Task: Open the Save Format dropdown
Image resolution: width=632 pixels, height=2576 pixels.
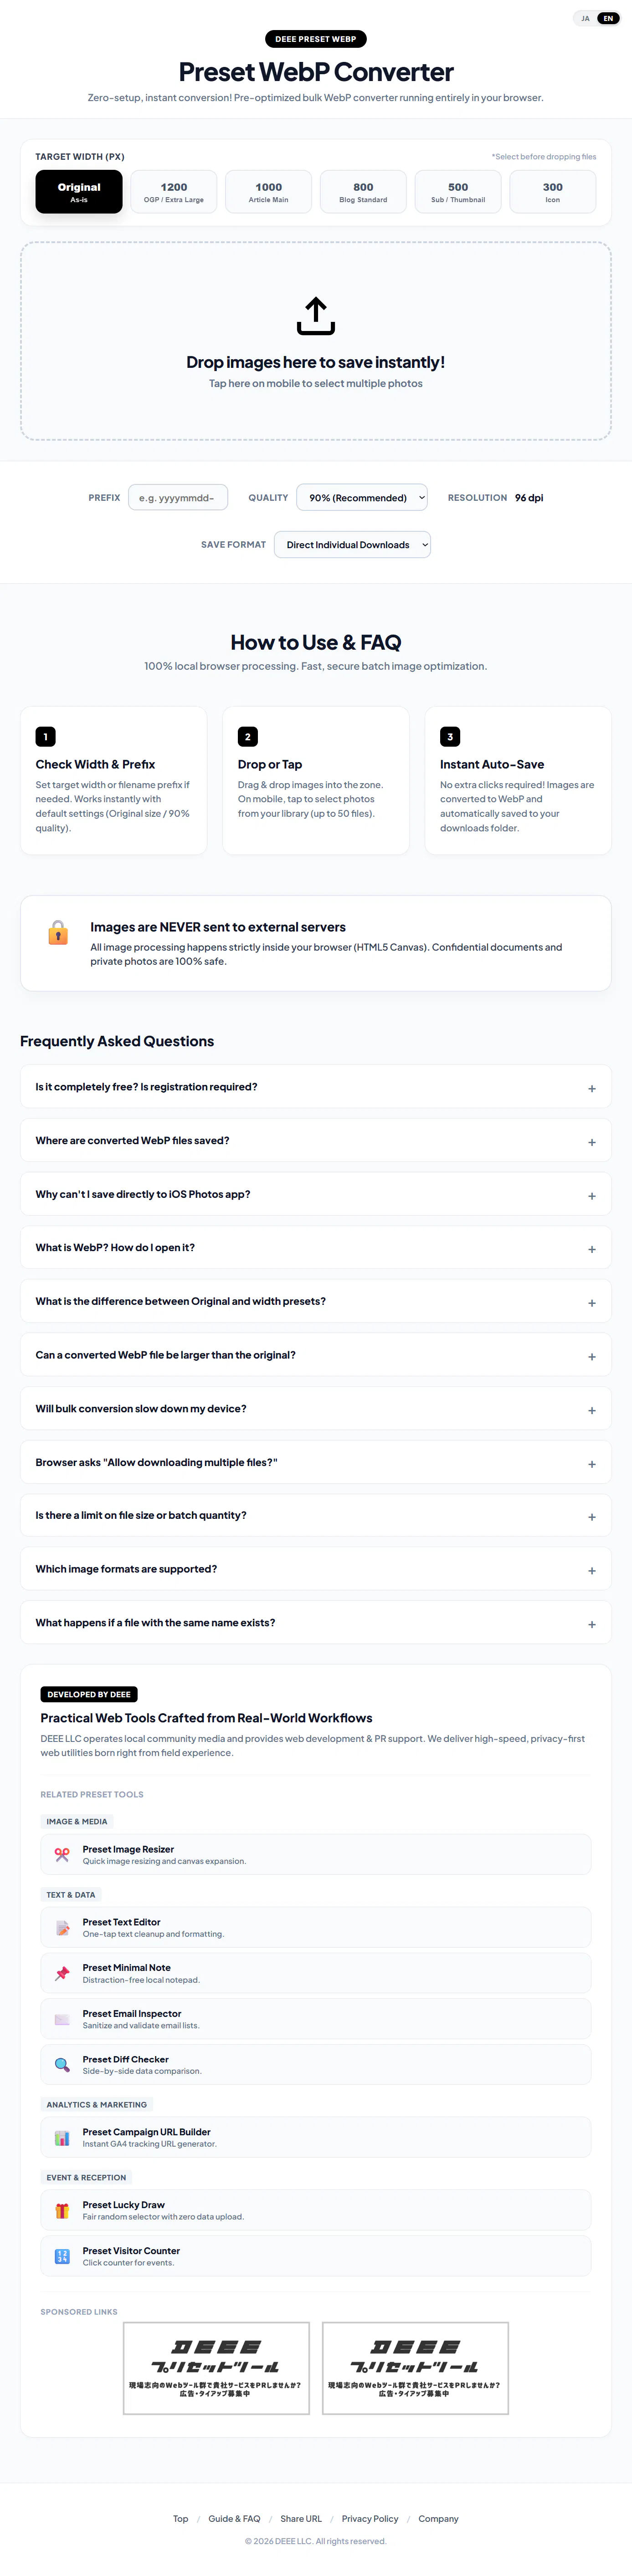Action: pyautogui.click(x=353, y=544)
